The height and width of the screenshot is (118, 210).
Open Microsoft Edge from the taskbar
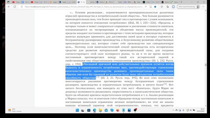(x=94, y=110)
